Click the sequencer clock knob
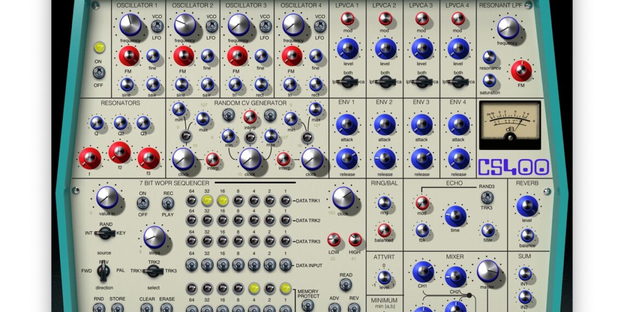The width and height of the screenshot is (624, 312). [x=343, y=198]
